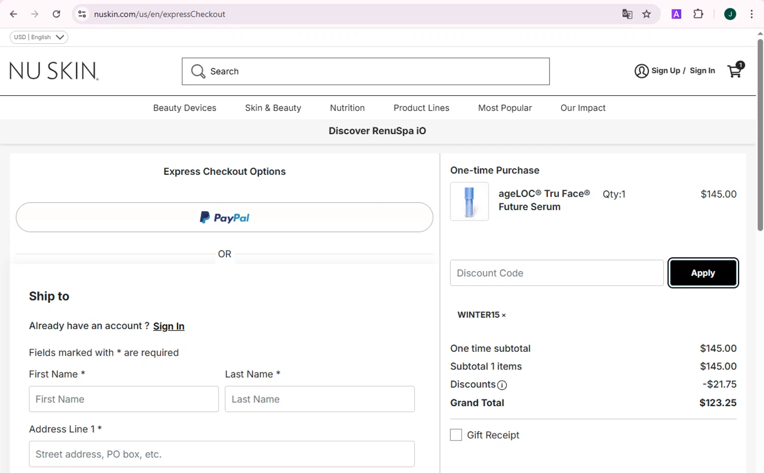This screenshot has height=473, width=764.
Task: Click the account user icon
Action: (641, 71)
